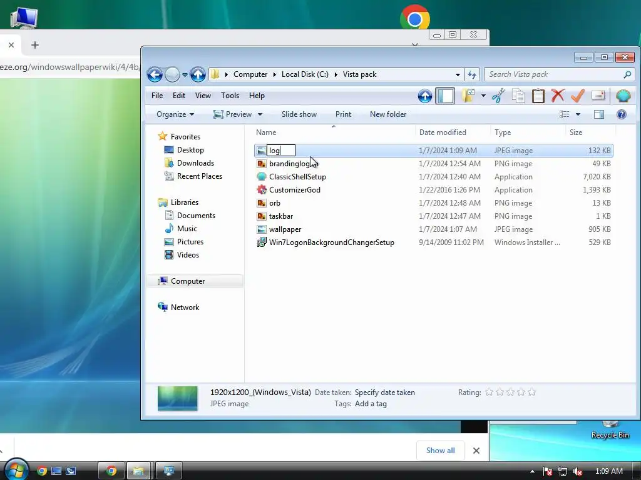Click the Preview button
Image resolution: width=641 pixels, height=480 pixels.
(x=233, y=114)
